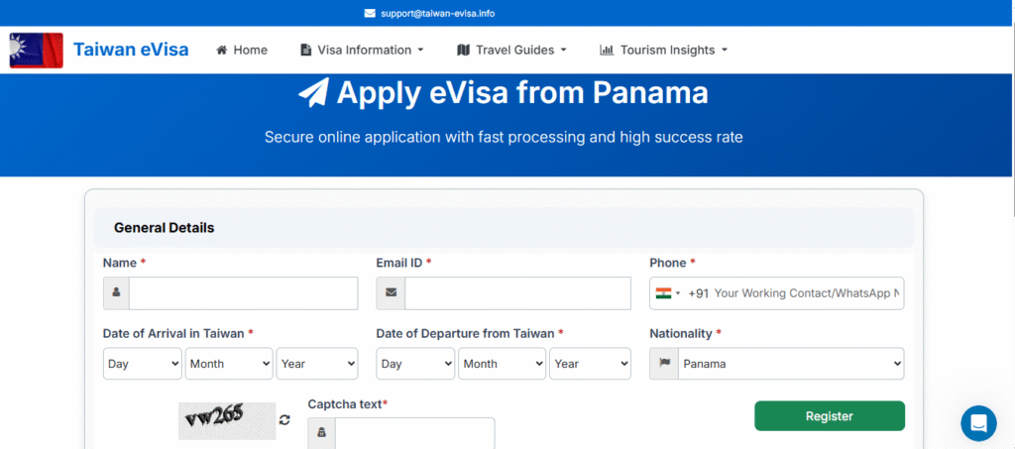
Task: Open the Travel Guides menu
Action: pos(511,51)
